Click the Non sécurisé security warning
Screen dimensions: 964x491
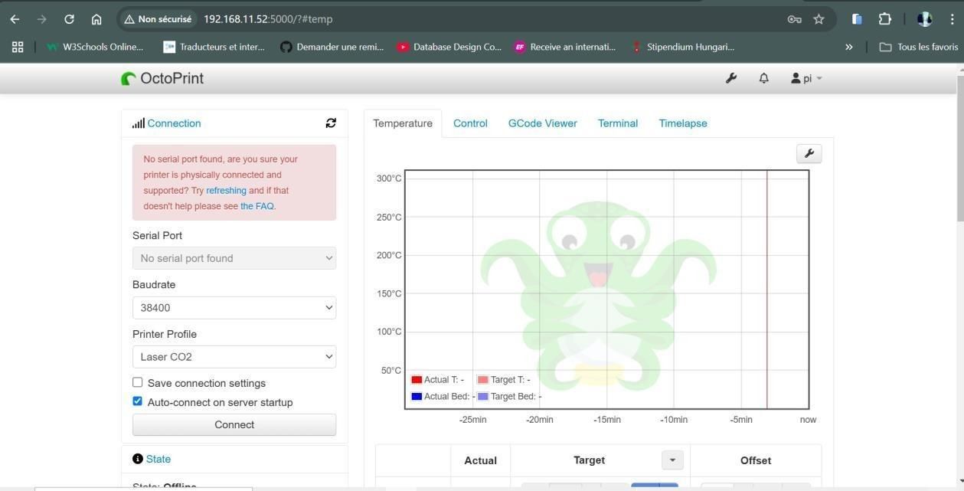click(x=158, y=19)
